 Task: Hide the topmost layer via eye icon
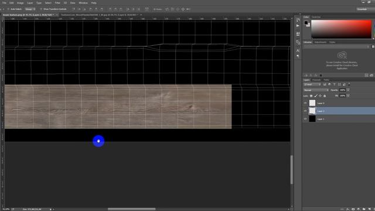pyautogui.click(x=305, y=103)
